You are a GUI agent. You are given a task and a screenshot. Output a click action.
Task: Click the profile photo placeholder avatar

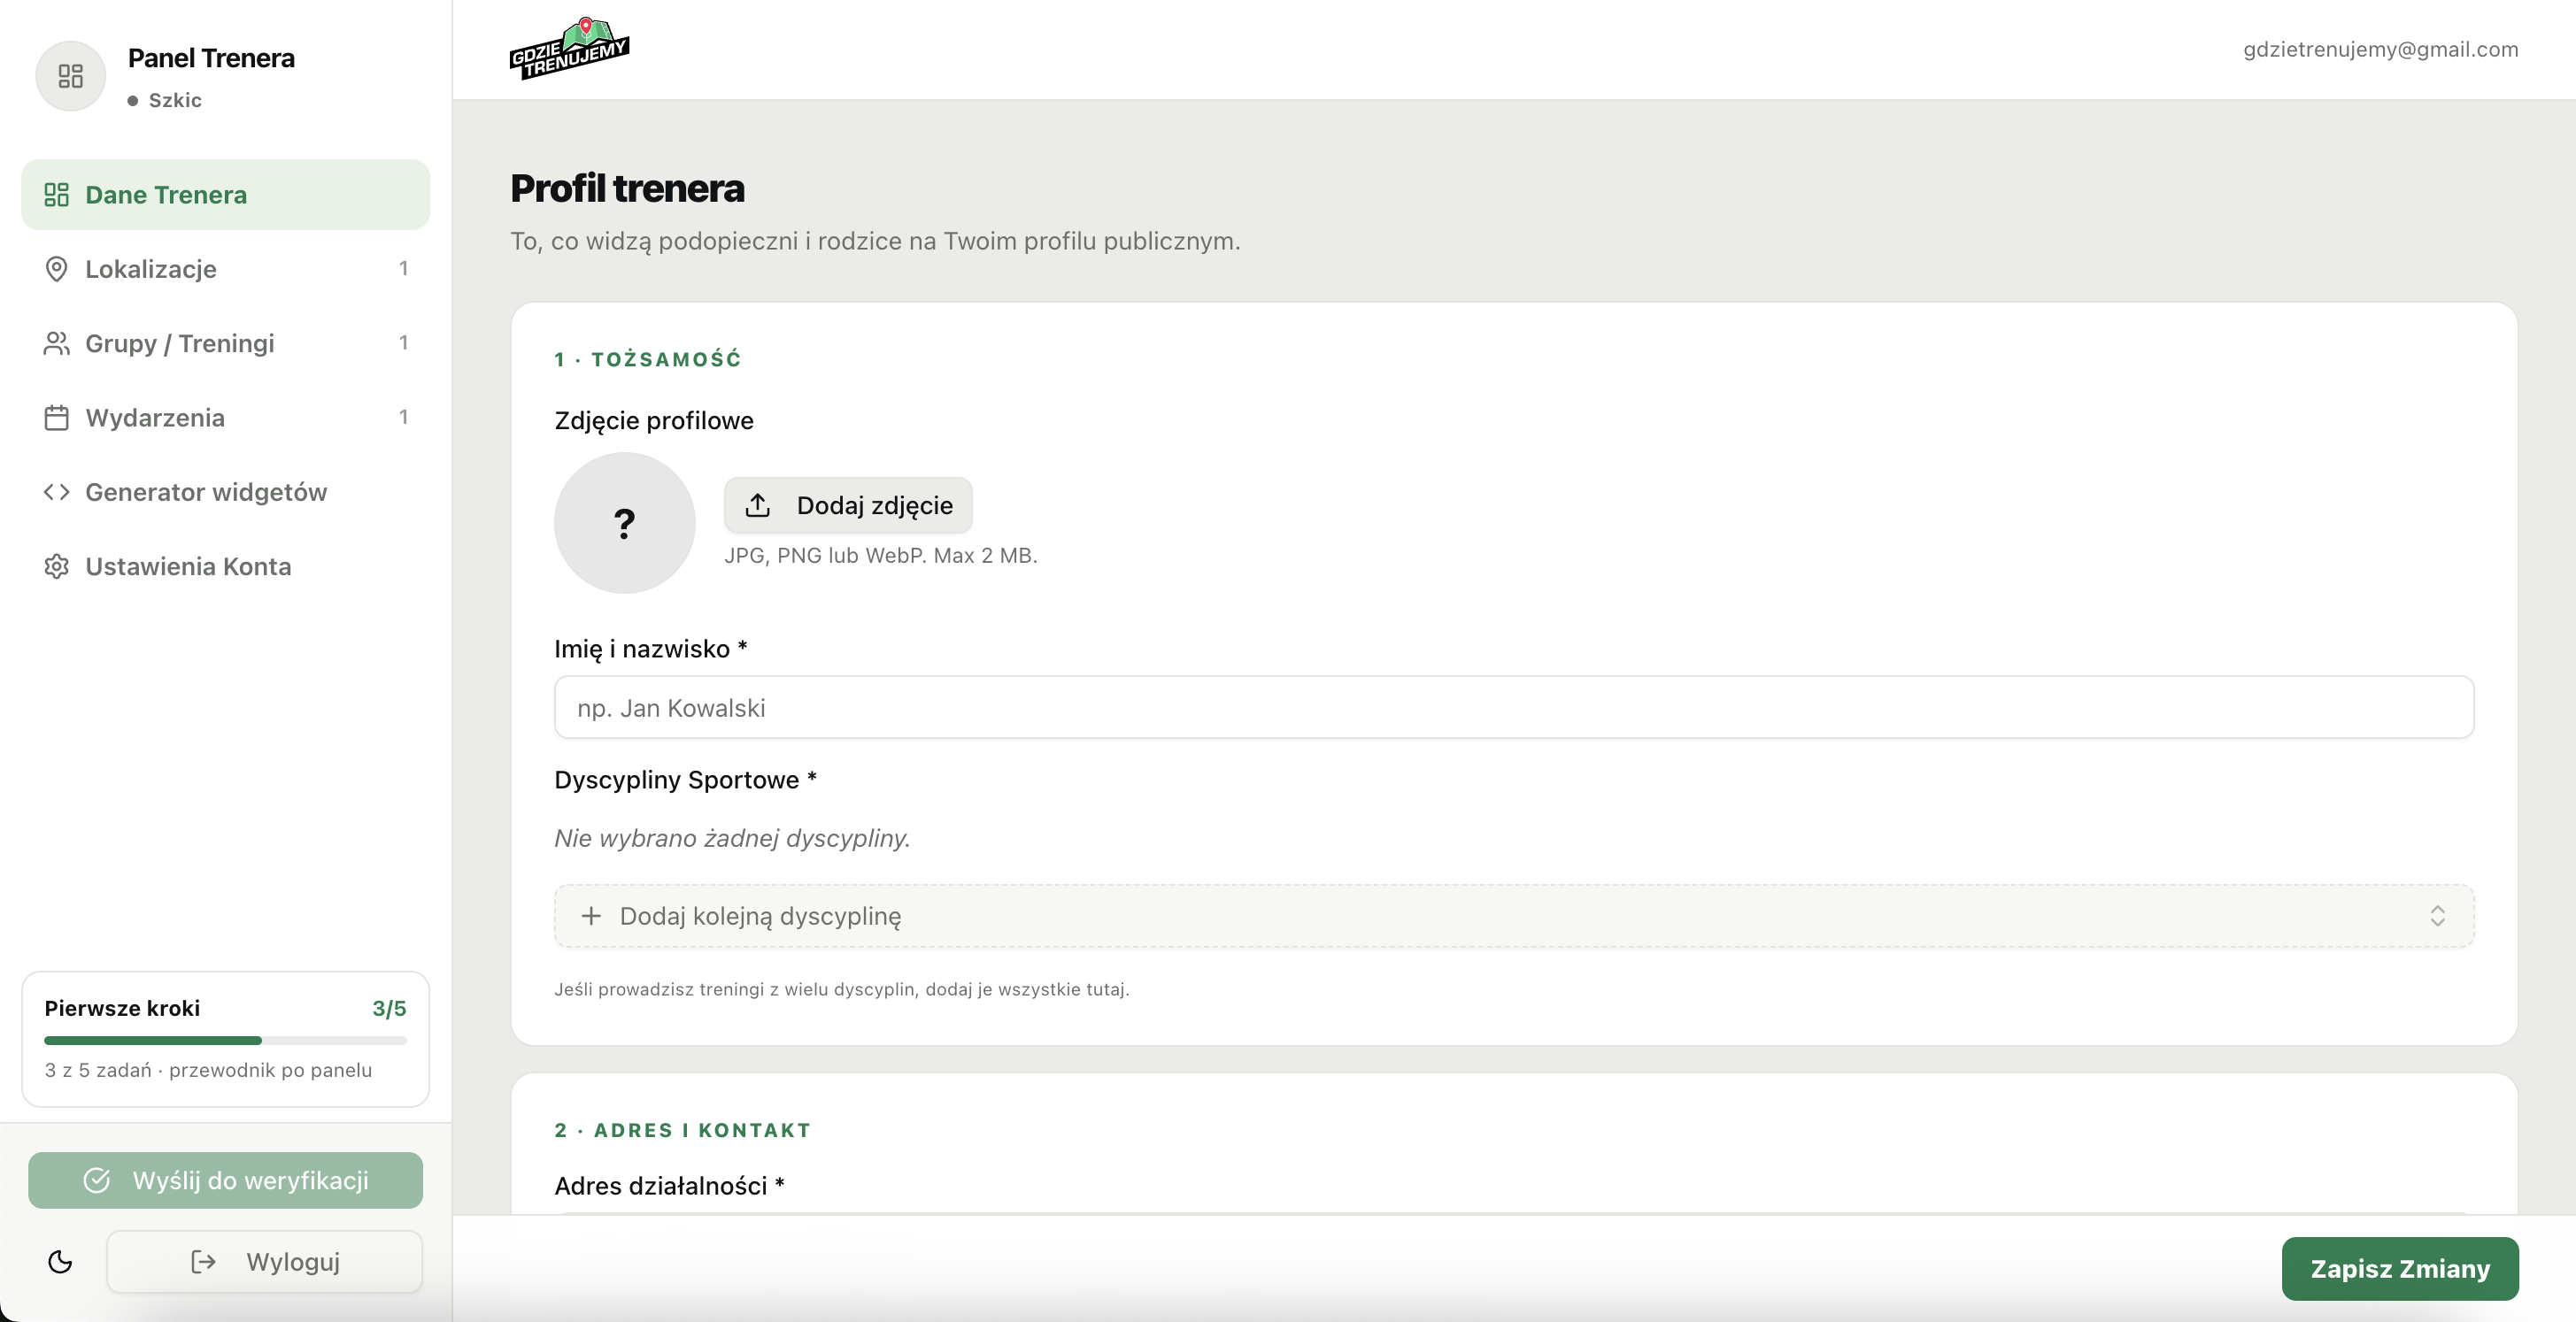[625, 523]
